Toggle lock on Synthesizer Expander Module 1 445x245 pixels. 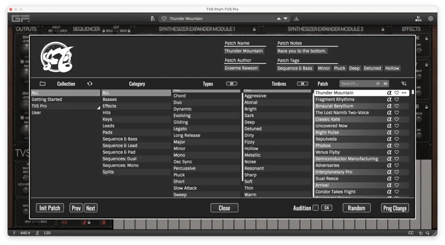[254, 29]
